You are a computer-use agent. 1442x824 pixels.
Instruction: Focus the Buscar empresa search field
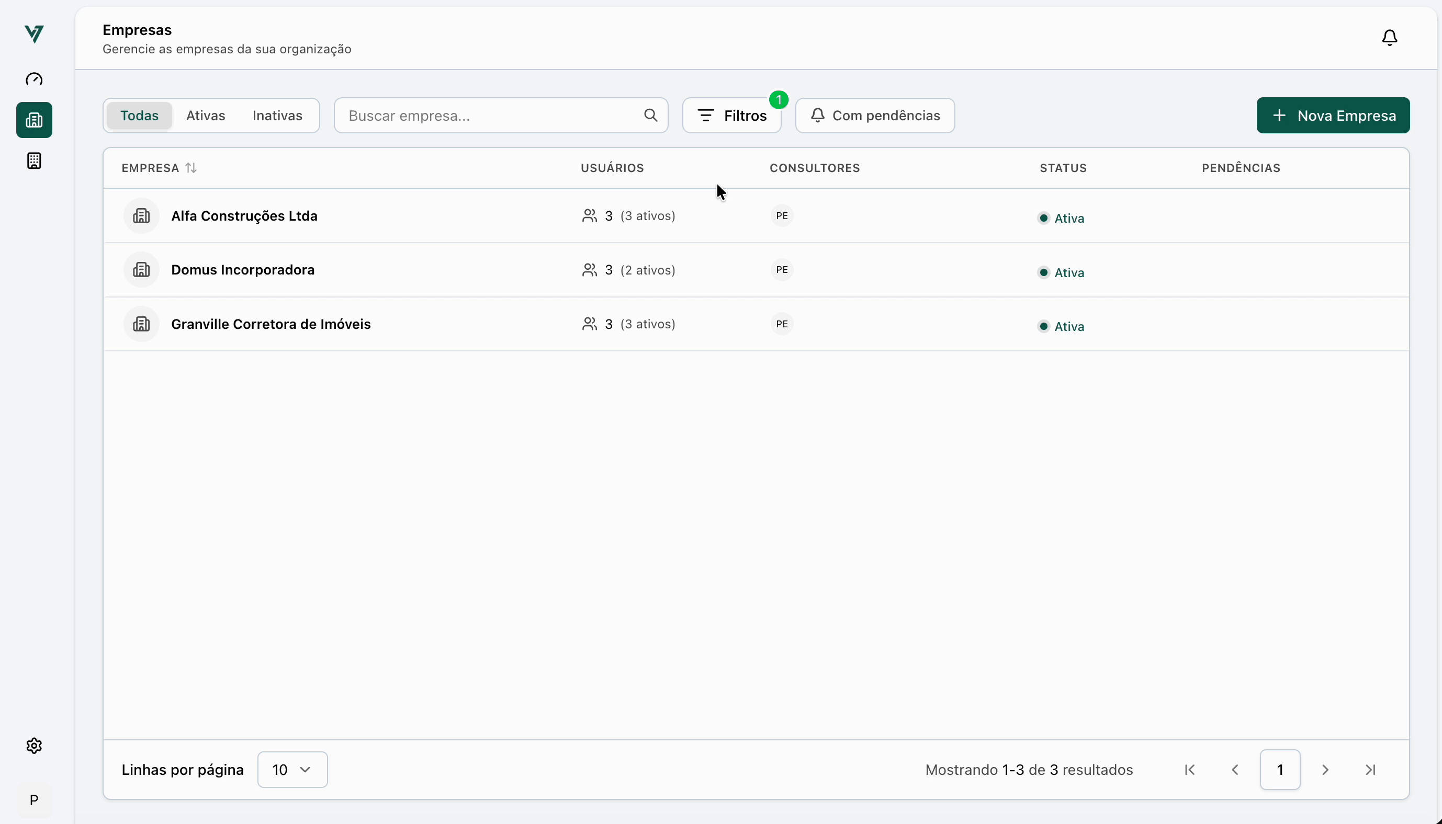point(501,116)
